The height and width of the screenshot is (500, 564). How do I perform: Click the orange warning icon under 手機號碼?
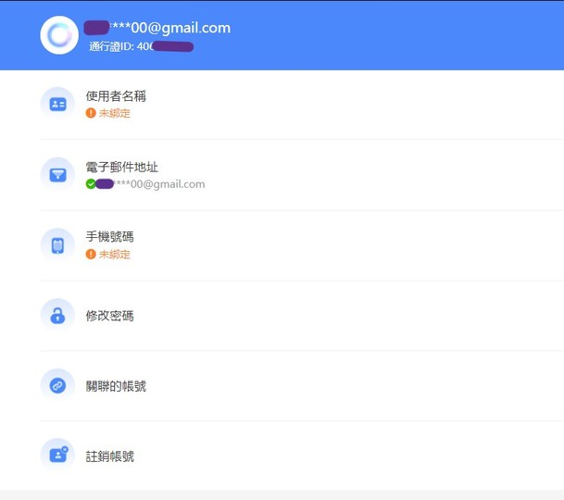point(91,254)
